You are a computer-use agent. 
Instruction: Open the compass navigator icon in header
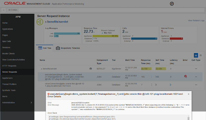172,4
